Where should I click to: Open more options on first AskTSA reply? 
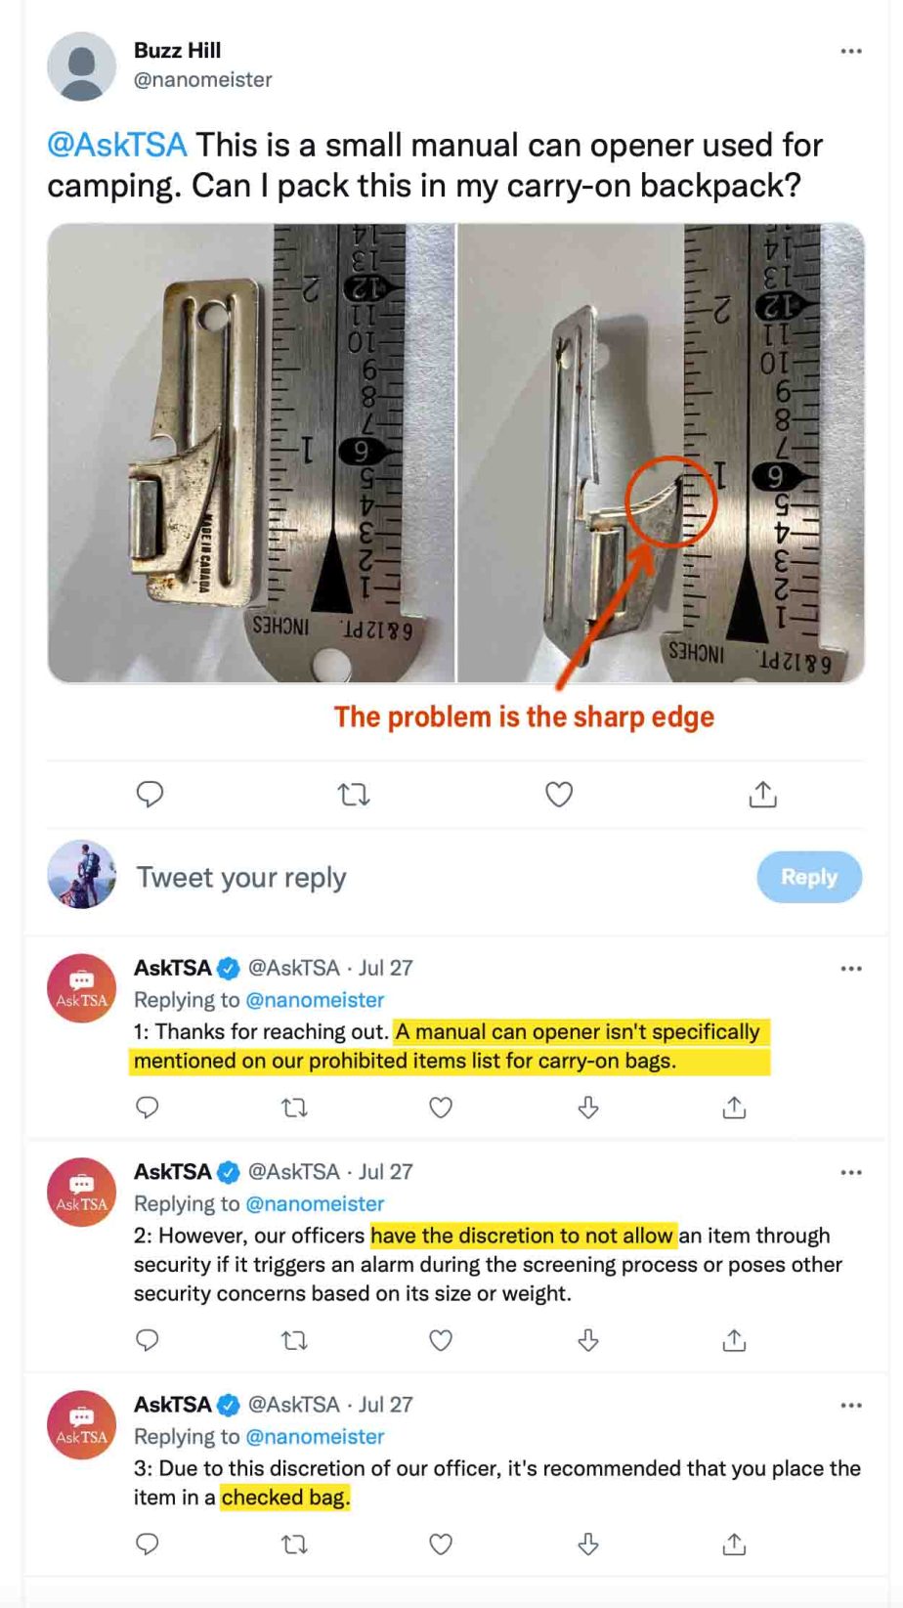click(851, 969)
